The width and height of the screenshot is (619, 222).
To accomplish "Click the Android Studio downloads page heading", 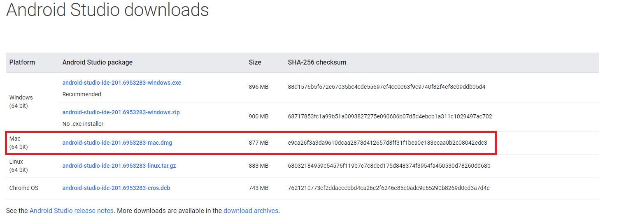I will point(107,10).
